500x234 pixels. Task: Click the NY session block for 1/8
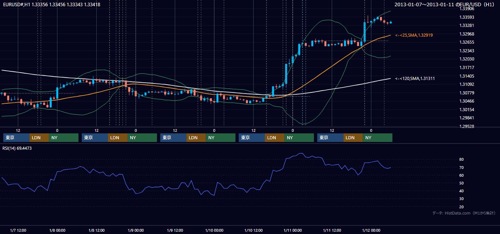coord(142,138)
